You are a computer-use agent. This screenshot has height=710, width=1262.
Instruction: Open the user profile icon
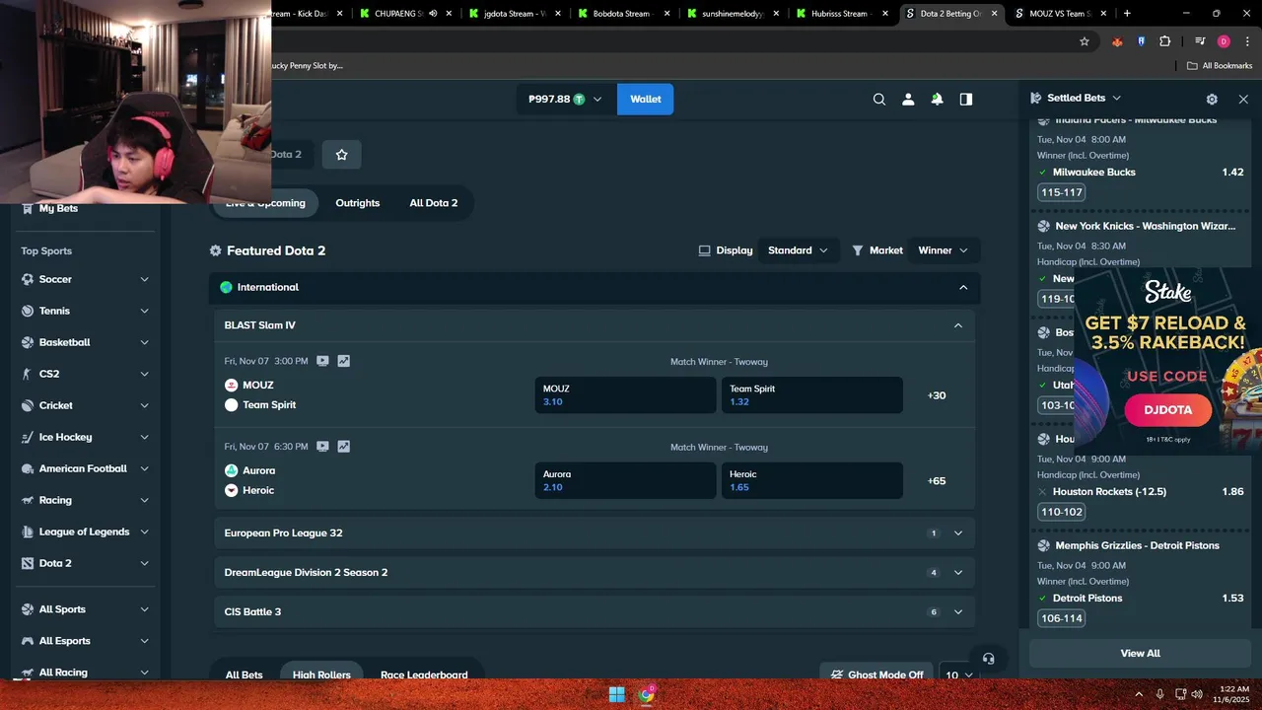tap(908, 99)
